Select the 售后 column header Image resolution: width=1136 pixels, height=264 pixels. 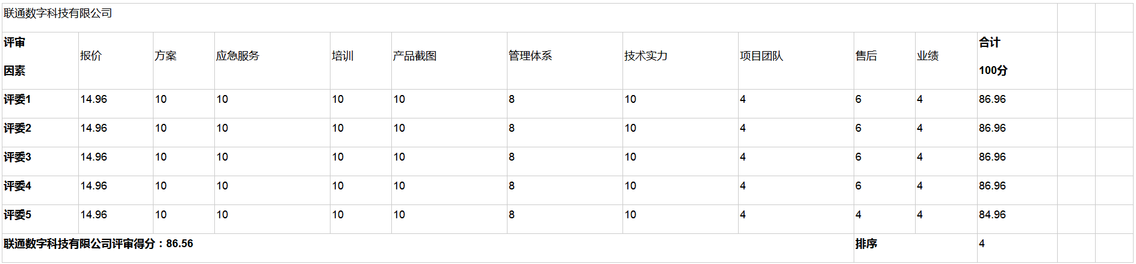[x=866, y=56]
